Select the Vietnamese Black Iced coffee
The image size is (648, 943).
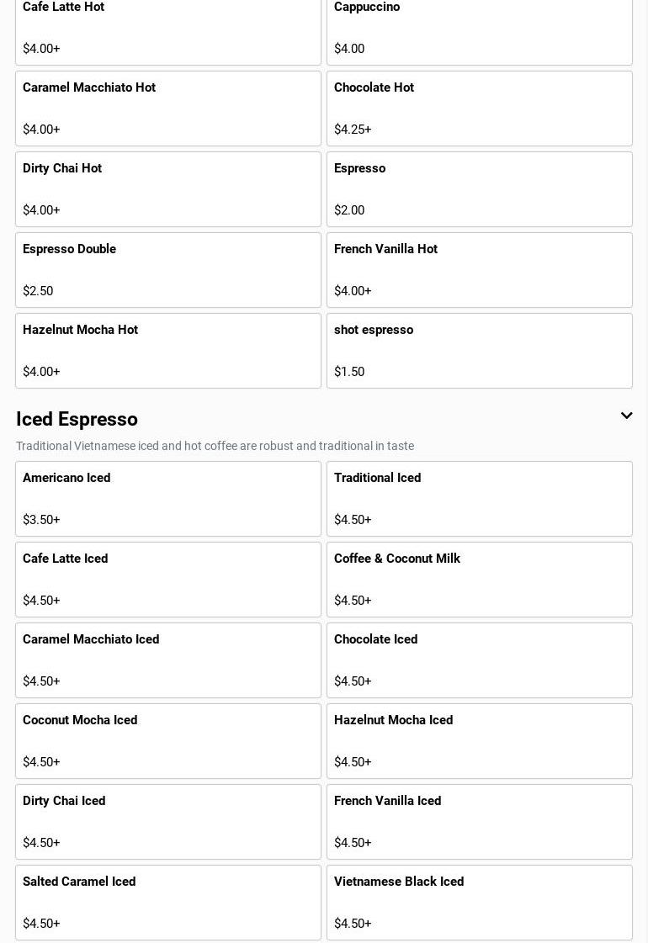(479, 903)
